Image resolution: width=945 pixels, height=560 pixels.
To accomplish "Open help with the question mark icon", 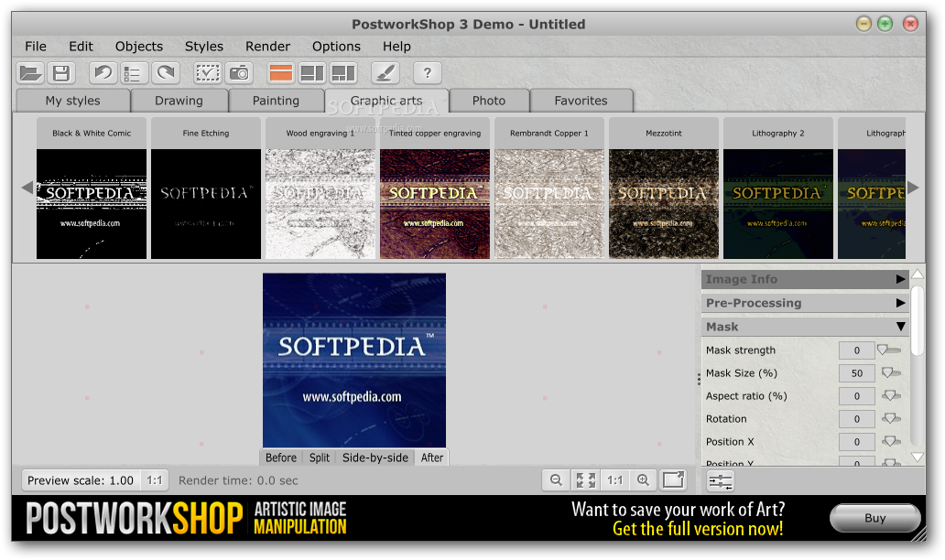I will click(x=428, y=73).
